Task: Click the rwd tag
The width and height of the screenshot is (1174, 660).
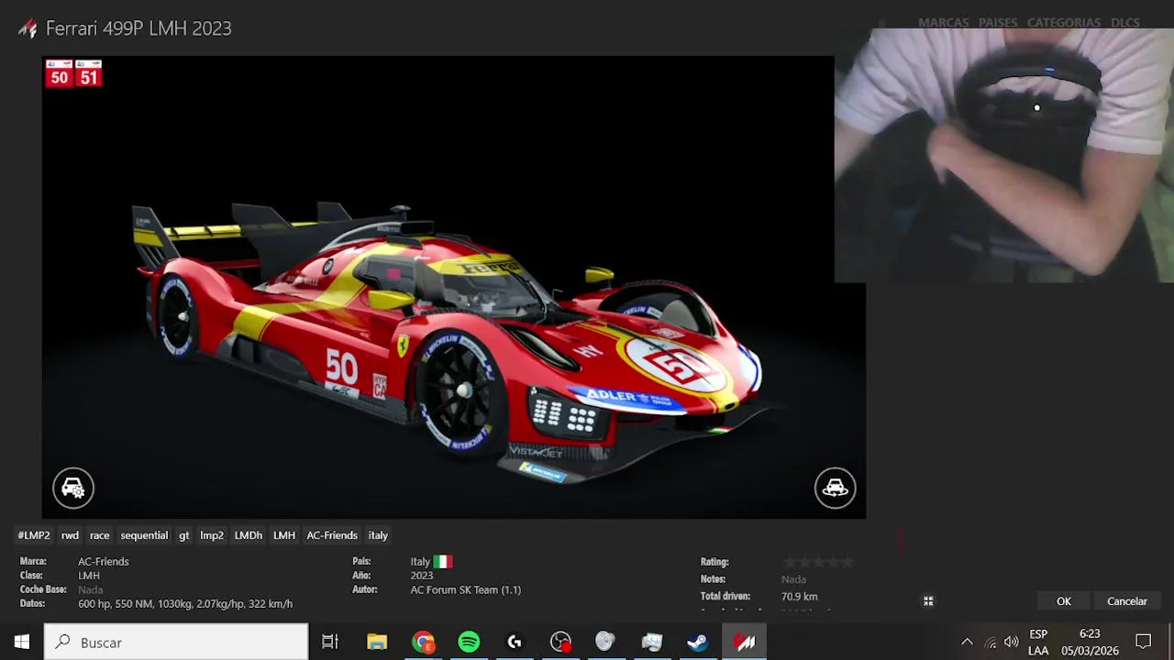Action: [x=70, y=535]
